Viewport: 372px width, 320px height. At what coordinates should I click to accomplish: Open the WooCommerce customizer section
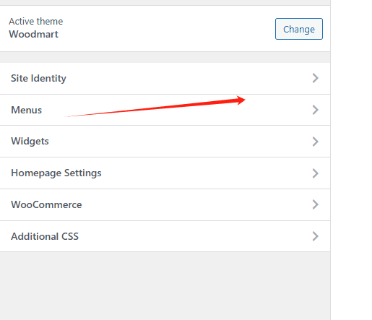pos(165,204)
